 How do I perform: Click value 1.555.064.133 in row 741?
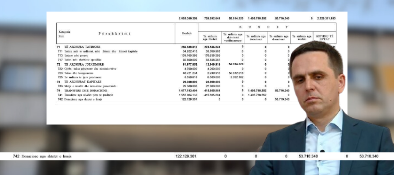click(x=188, y=95)
